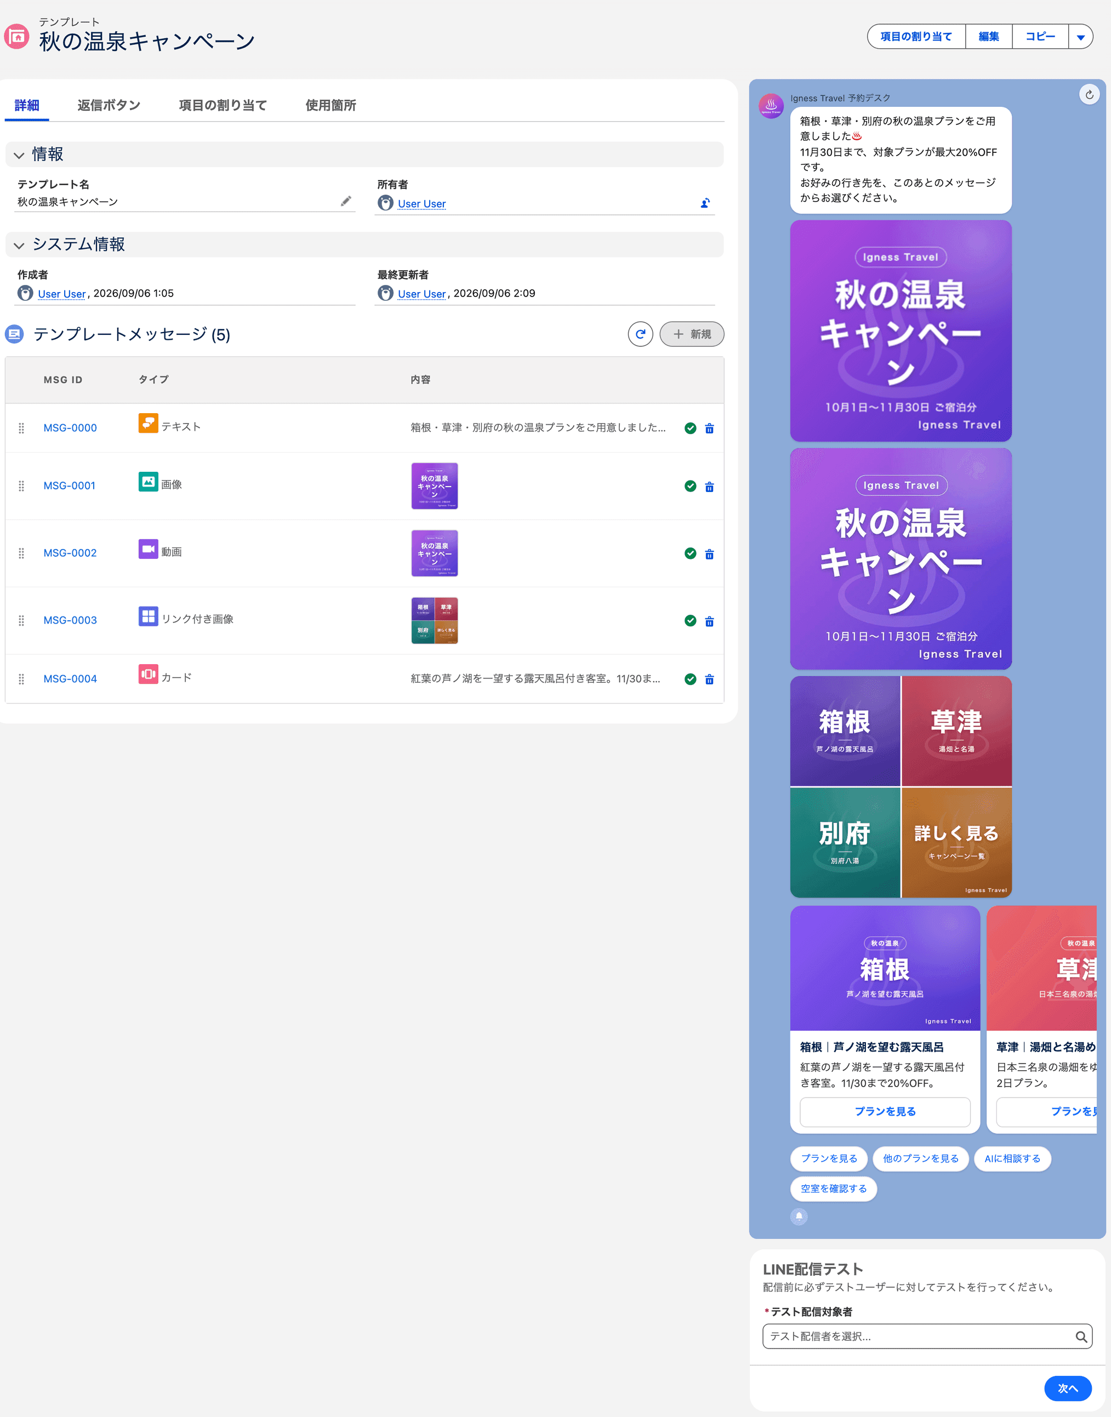Click green status check for MSG-0001
Viewport: 1111px width, 1417px height.
point(690,487)
